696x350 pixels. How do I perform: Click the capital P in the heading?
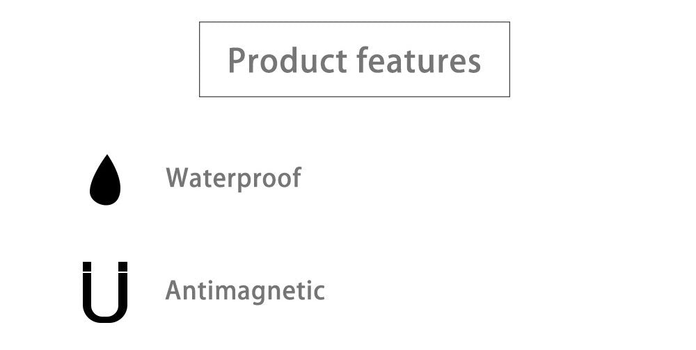pyautogui.click(x=237, y=60)
